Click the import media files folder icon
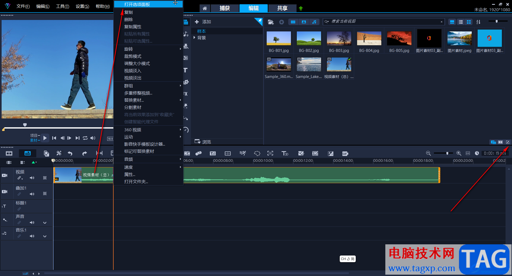Screen dimensions: 512x276 [x=271, y=22]
